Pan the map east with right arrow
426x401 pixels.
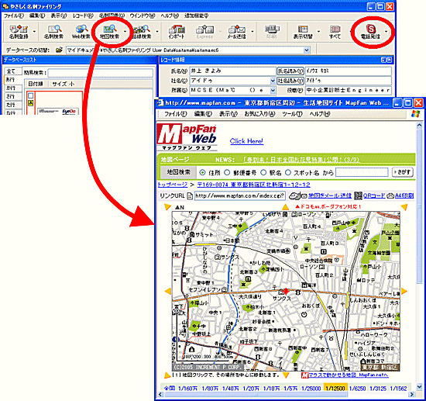404,291
